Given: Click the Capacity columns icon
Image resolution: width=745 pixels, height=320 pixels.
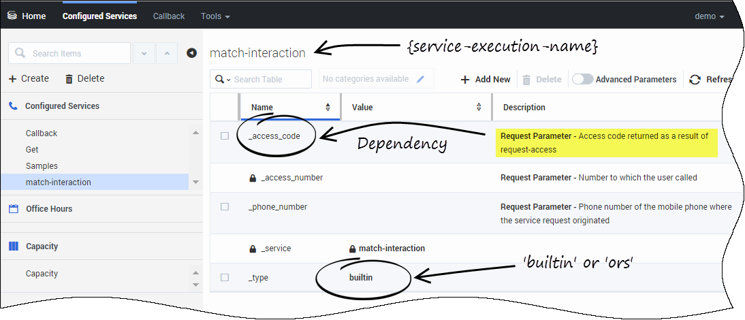Looking at the screenshot, I should [13, 246].
